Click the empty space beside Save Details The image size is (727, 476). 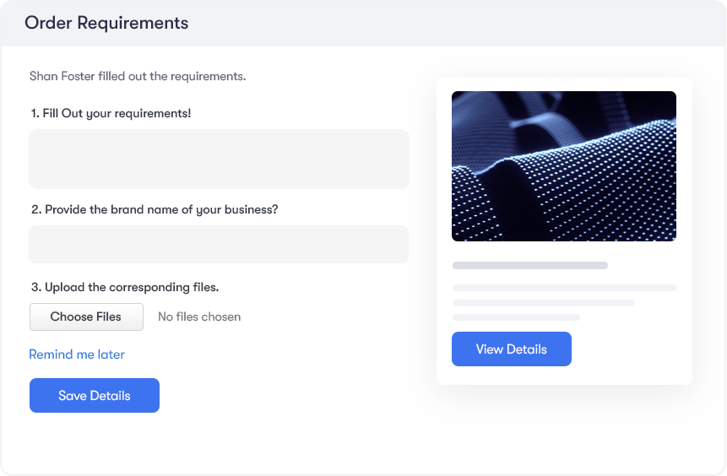pyautogui.click(x=279, y=396)
